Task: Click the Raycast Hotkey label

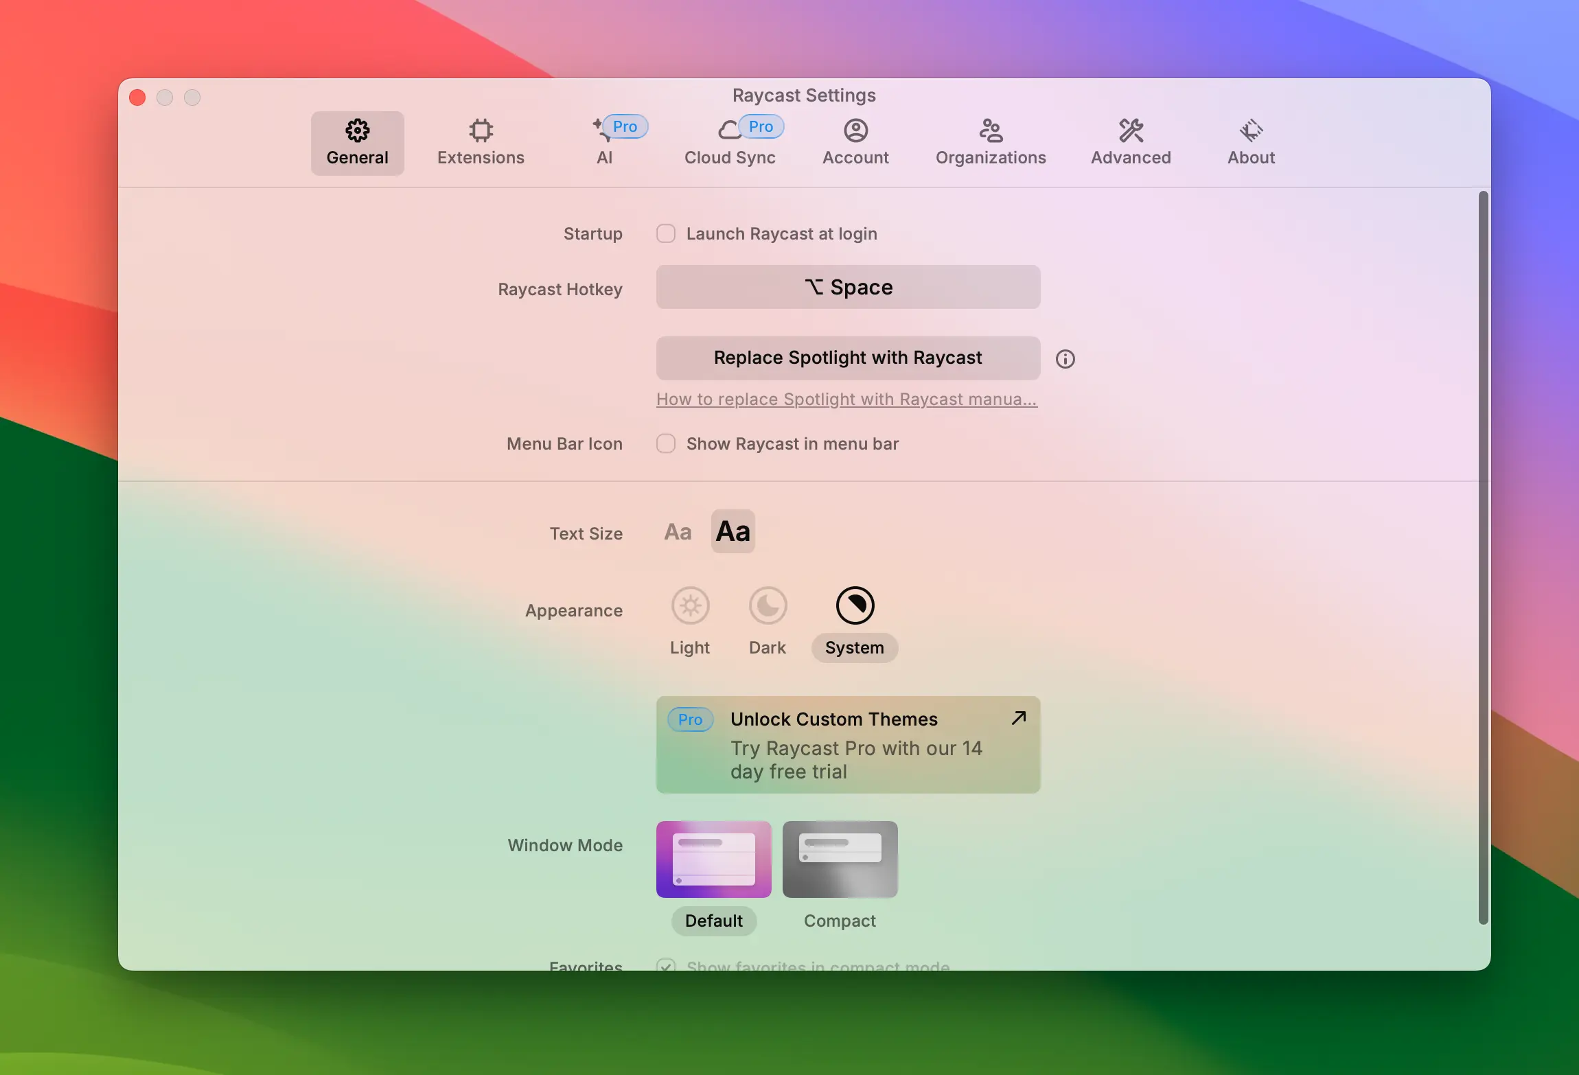Action: [x=560, y=289]
